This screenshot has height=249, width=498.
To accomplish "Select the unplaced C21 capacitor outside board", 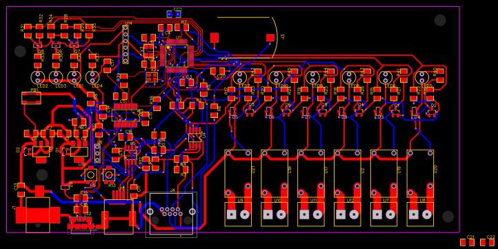I will (467, 242).
